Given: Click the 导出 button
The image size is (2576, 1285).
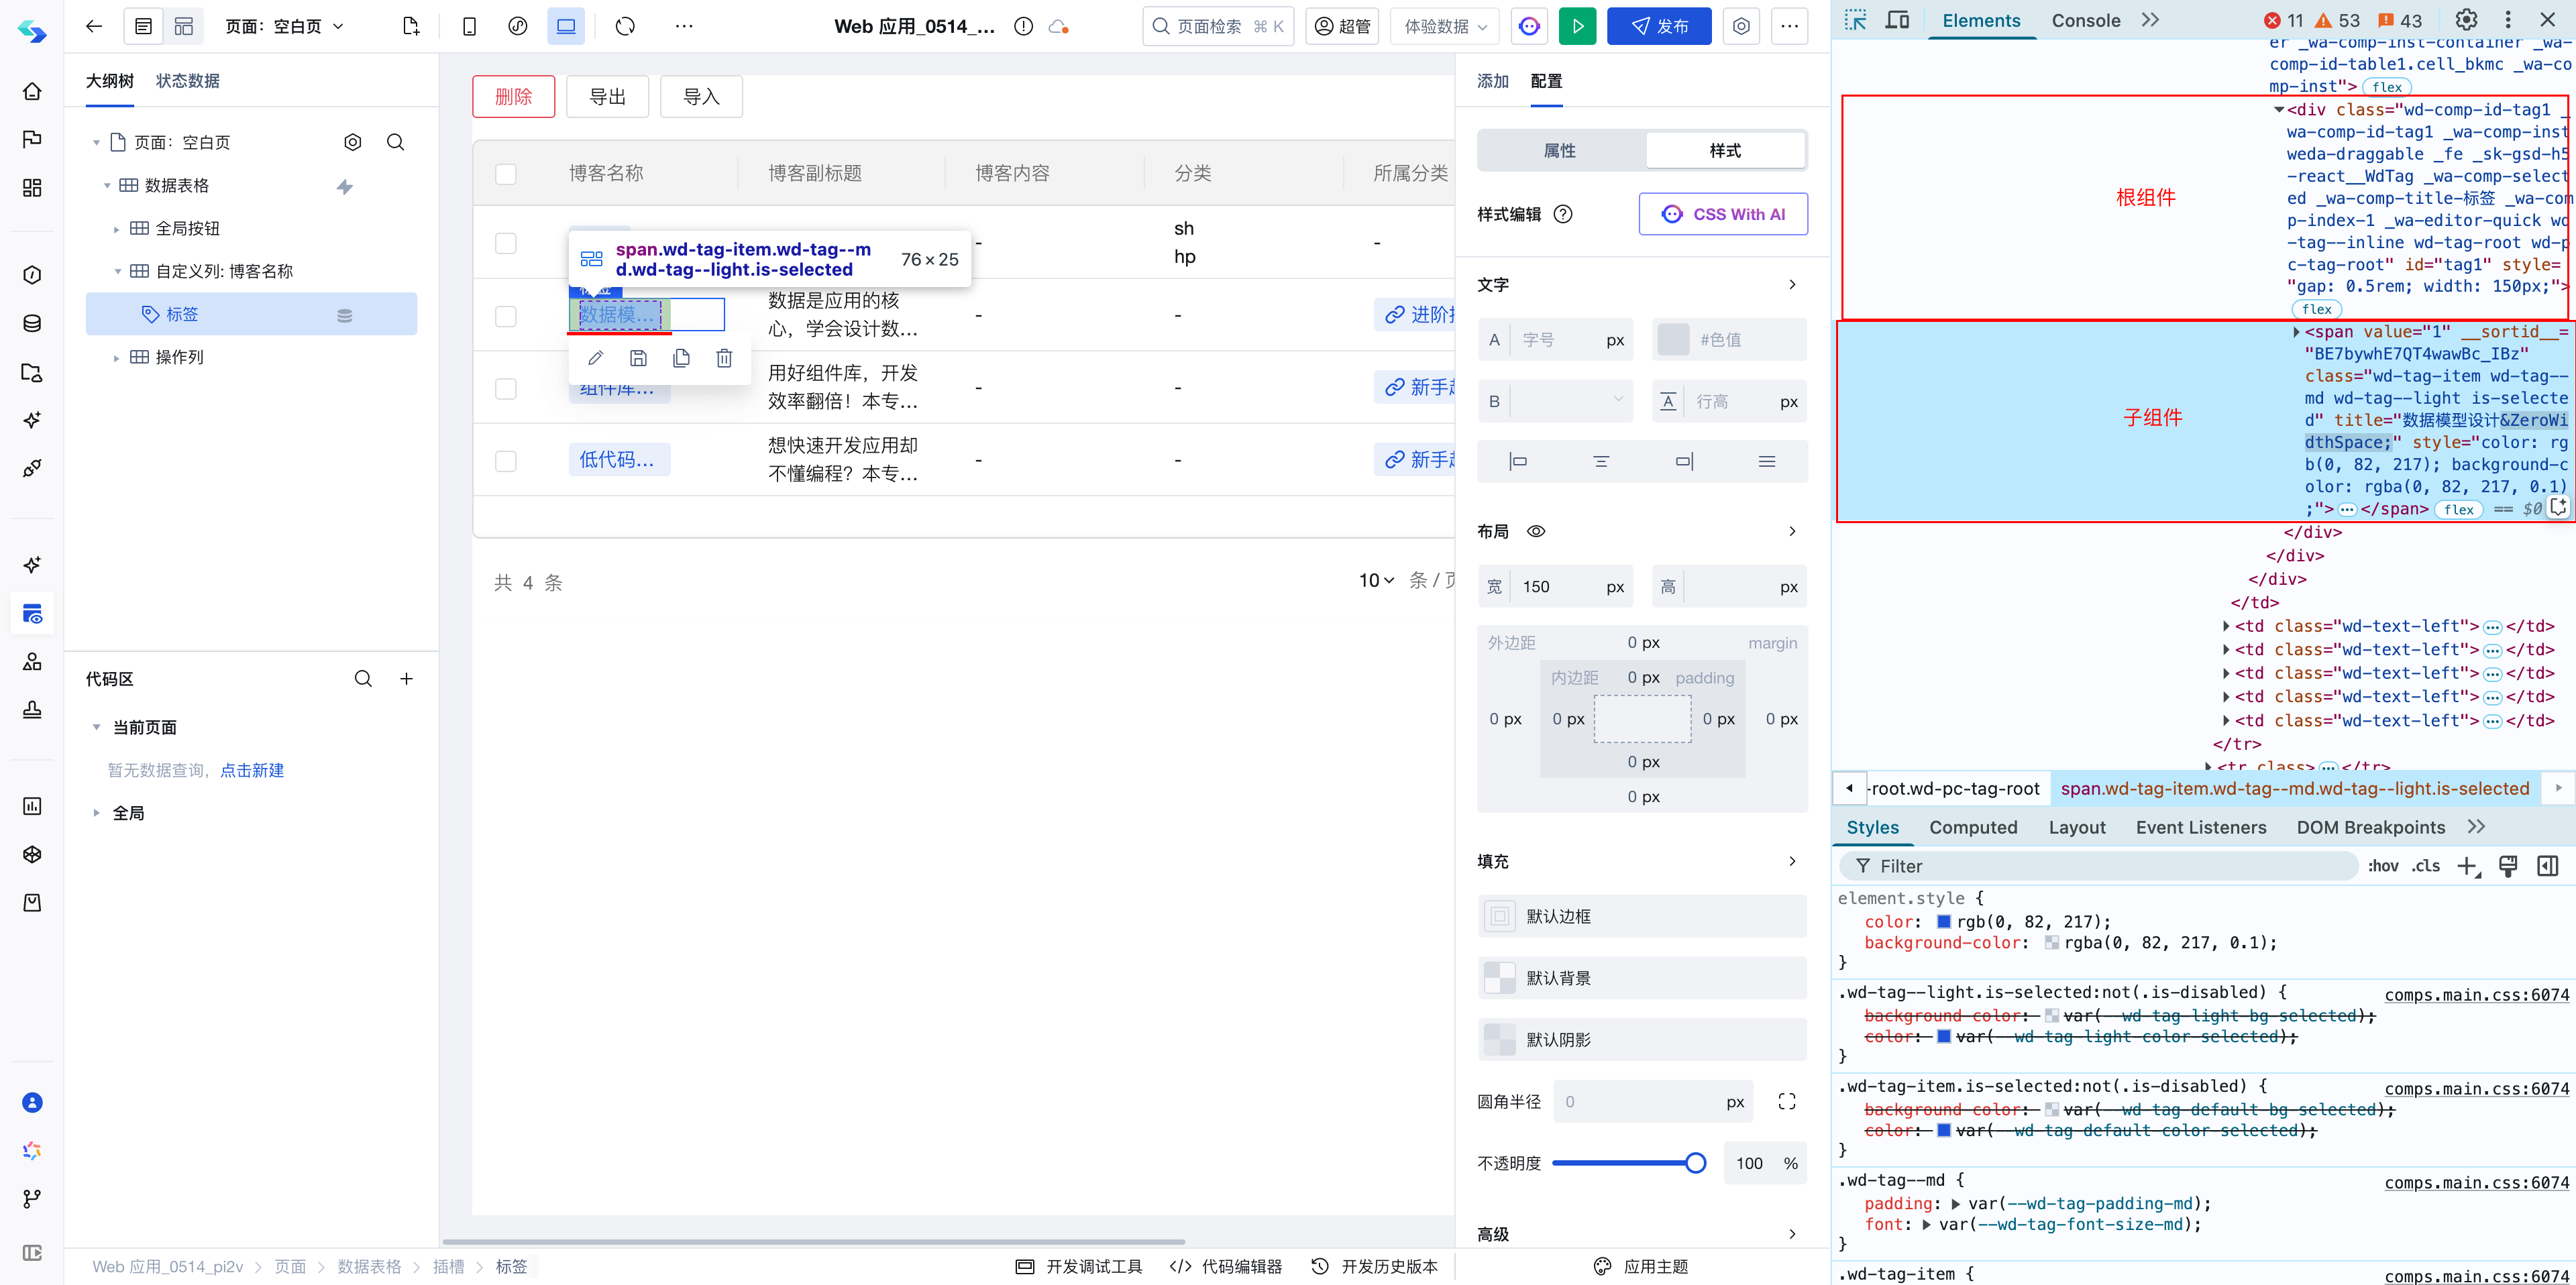Looking at the screenshot, I should pyautogui.click(x=607, y=97).
